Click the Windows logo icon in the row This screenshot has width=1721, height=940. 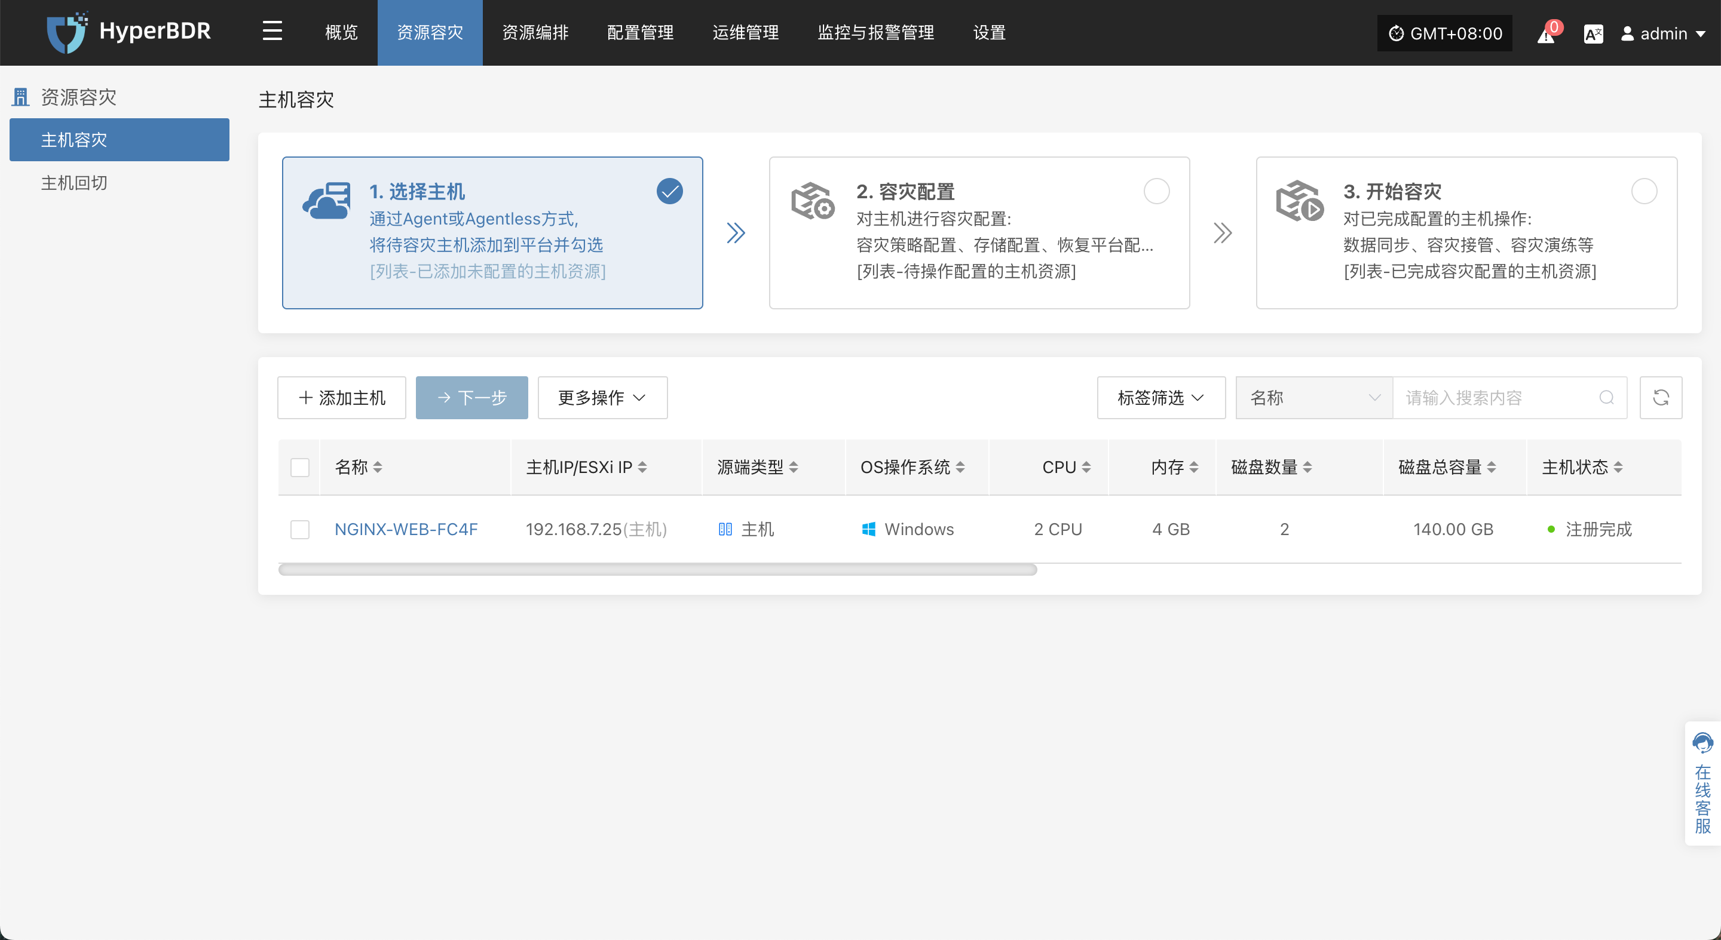[868, 529]
